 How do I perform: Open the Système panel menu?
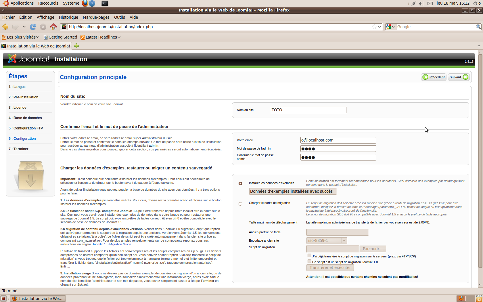[x=71, y=3]
